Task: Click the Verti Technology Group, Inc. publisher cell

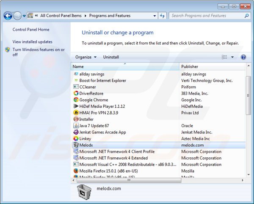Action: (207, 81)
